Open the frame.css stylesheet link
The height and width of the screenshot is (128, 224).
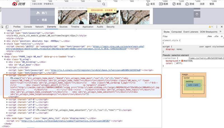[206, 58]
